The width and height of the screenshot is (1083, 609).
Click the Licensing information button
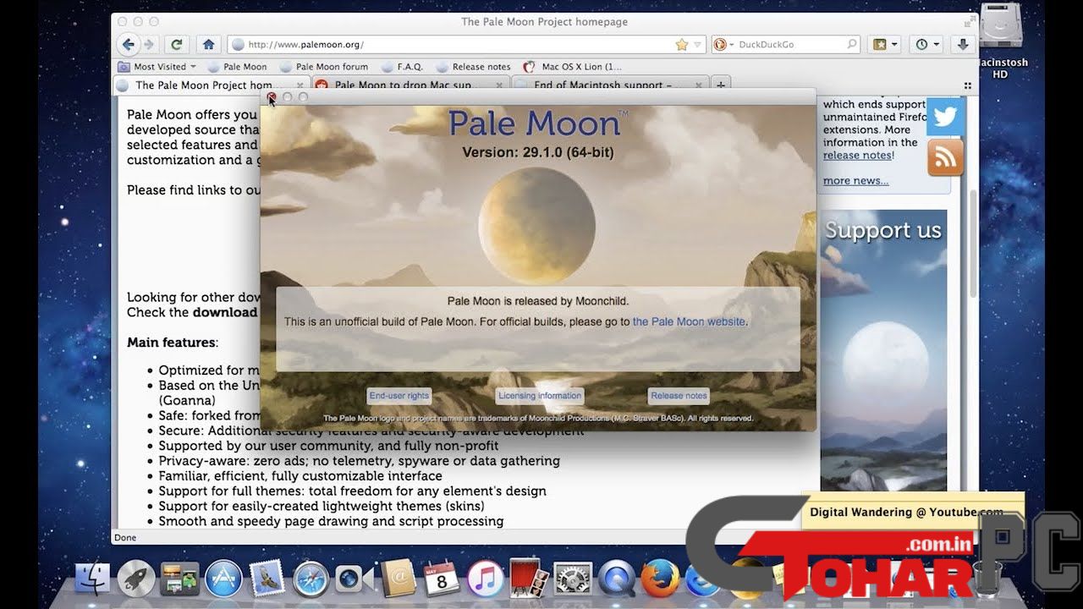(540, 395)
